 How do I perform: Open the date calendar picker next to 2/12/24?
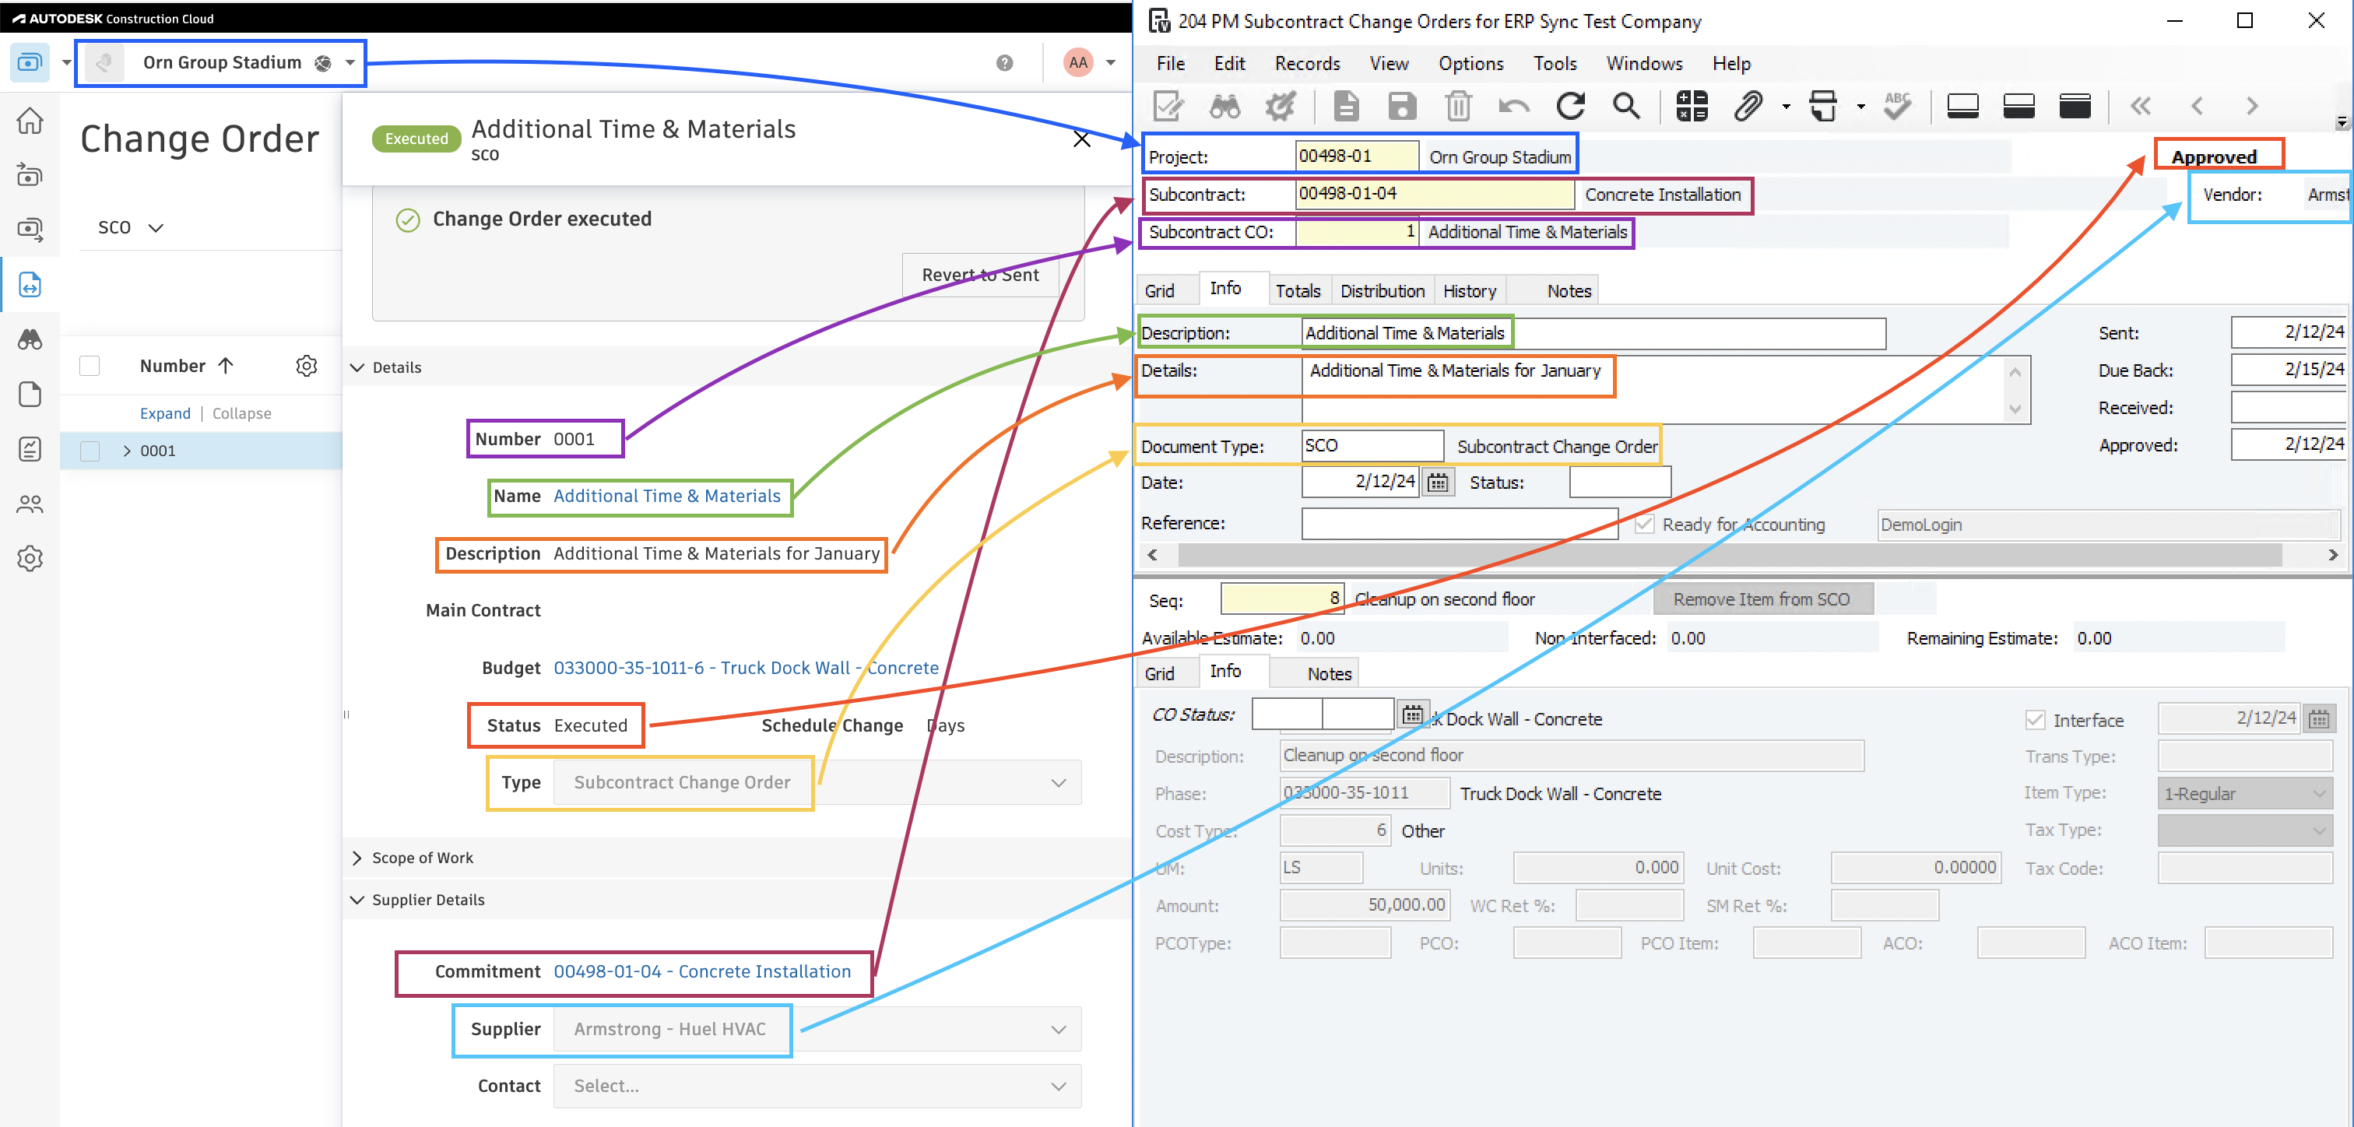(x=1439, y=483)
